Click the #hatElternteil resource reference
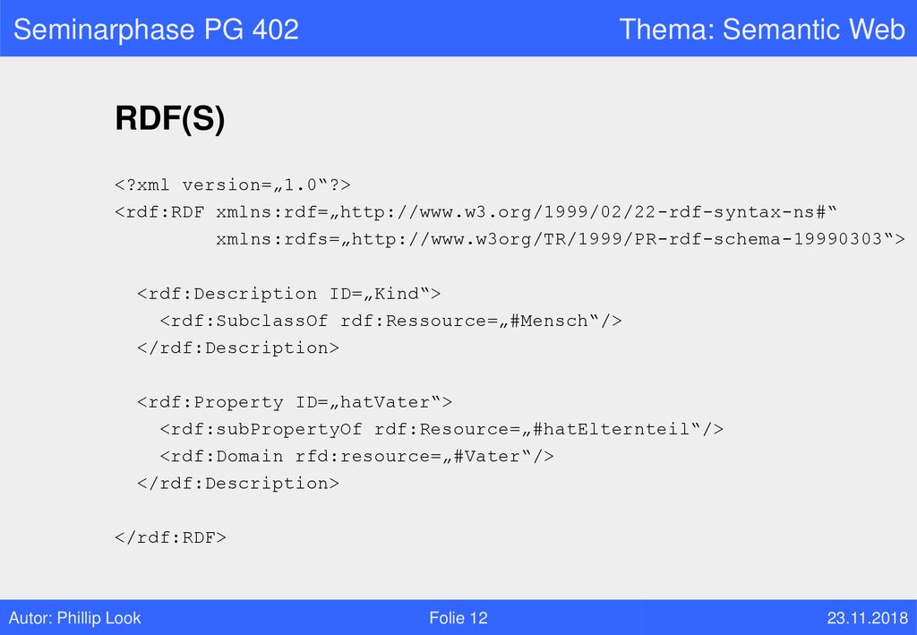Screen dimensions: 917x635 click(611, 429)
